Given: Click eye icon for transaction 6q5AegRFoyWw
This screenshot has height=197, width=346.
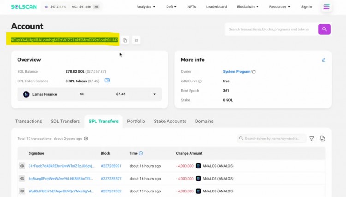Looking at the screenshot, I should click(22, 179).
